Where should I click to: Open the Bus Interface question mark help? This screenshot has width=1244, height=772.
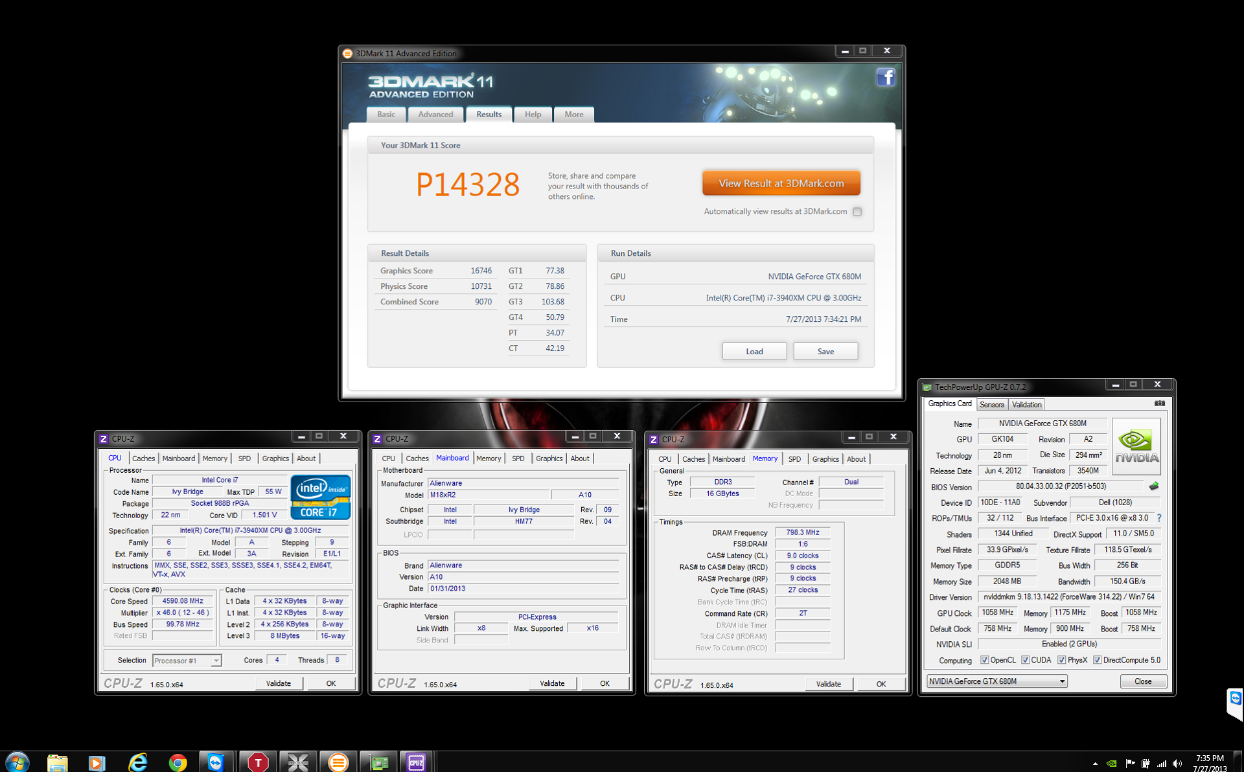coord(1159,517)
